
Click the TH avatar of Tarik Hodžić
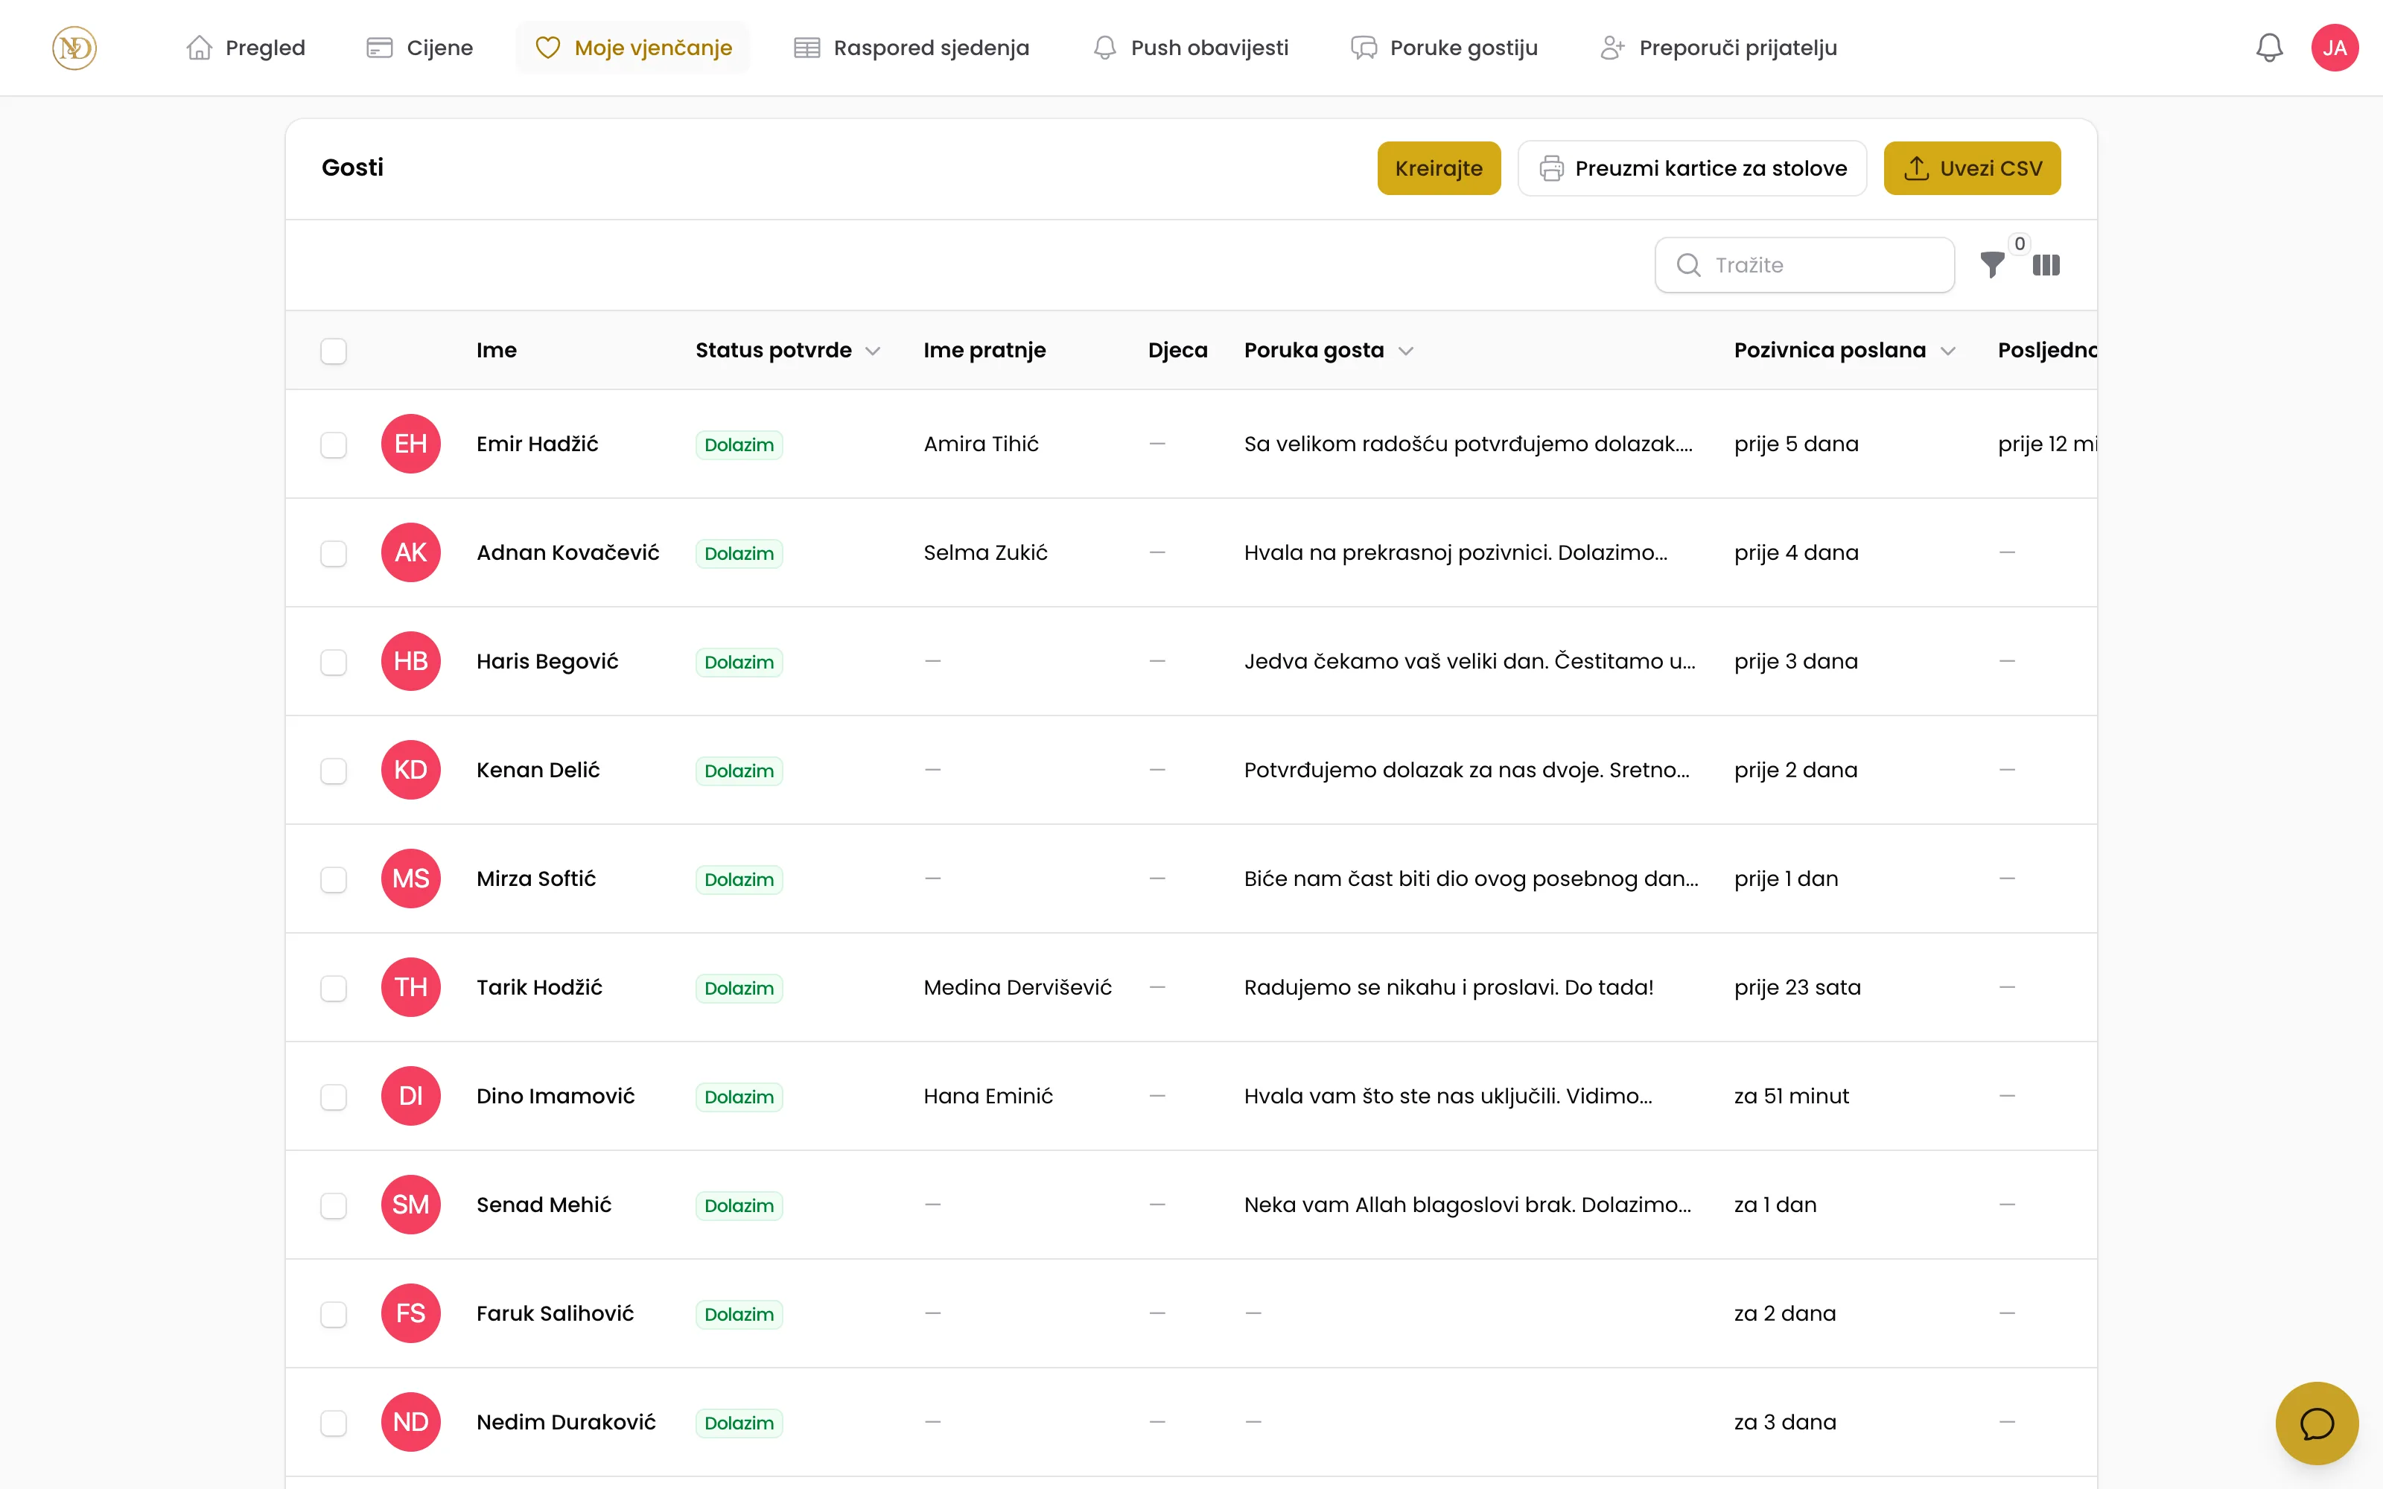coord(410,986)
